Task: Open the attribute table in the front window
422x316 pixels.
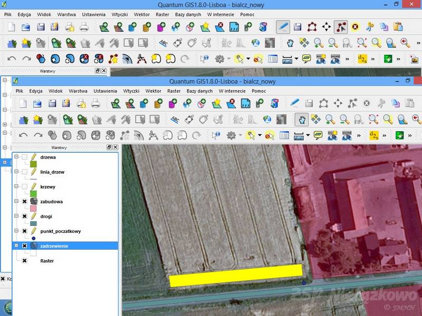Action: pyautogui.click(x=284, y=135)
